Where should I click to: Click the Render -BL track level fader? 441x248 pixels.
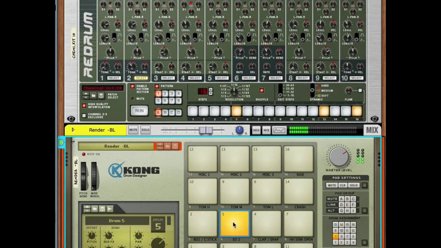coord(206,130)
